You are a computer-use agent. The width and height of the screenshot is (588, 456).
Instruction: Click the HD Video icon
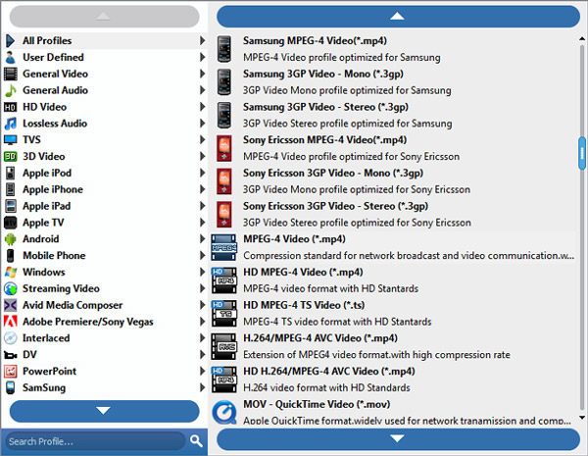[11, 107]
